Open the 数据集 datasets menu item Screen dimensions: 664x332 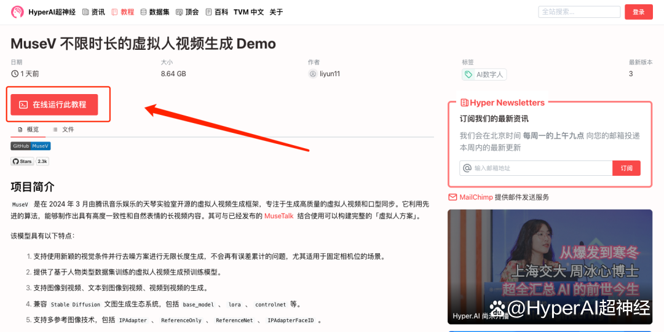pos(155,12)
